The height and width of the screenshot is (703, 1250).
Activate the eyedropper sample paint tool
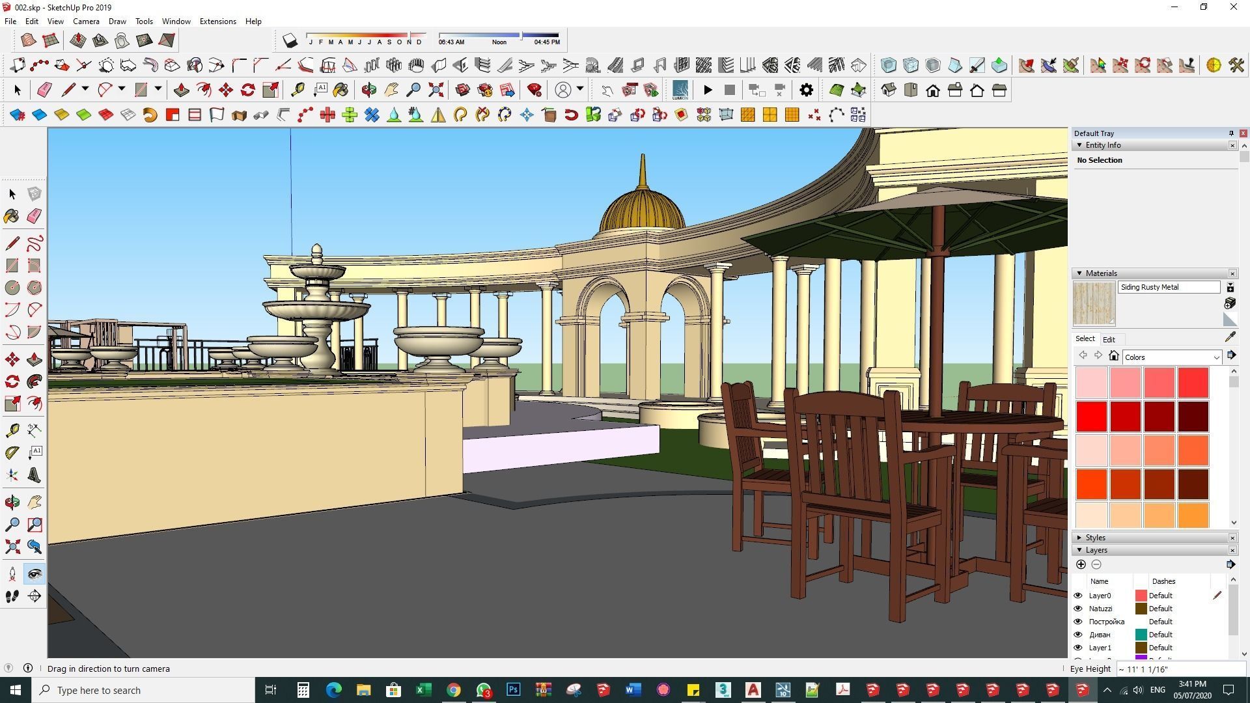[x=1230, y=337]
